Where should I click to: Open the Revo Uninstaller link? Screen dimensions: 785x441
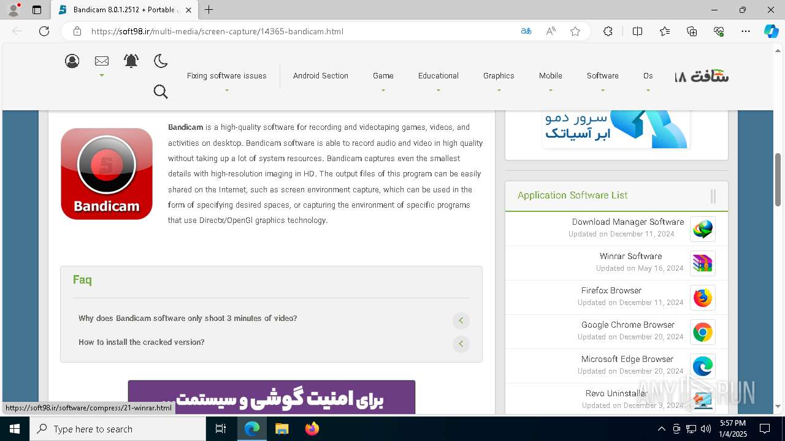[x=616, y=393]
